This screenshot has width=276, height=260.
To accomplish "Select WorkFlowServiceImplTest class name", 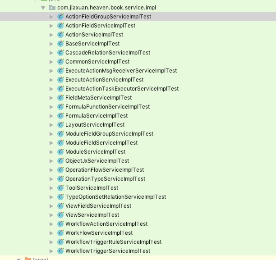I will 99,233.
